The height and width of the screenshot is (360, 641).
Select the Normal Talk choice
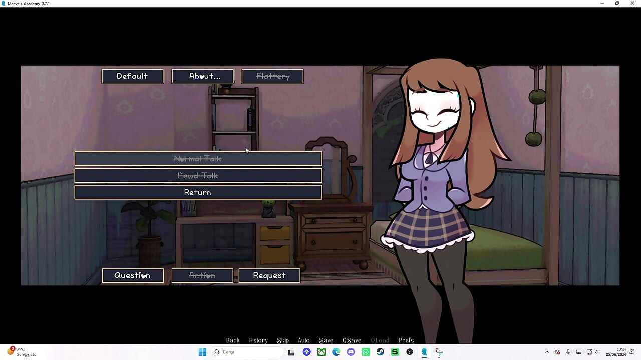point(198,159)
